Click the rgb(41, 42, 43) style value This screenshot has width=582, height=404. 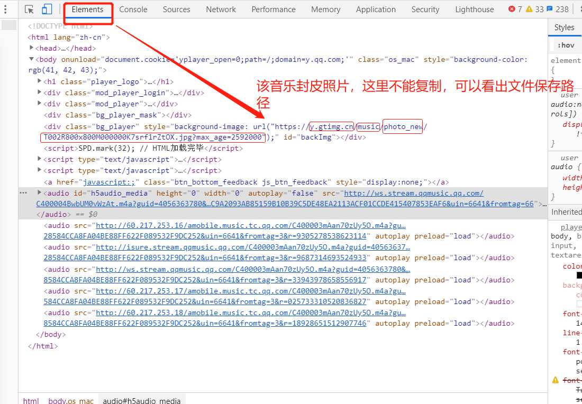(x=63, y=70)
